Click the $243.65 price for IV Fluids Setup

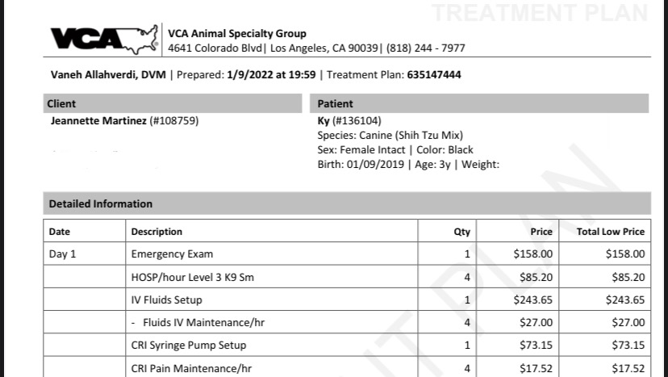(x=532, y=300)
